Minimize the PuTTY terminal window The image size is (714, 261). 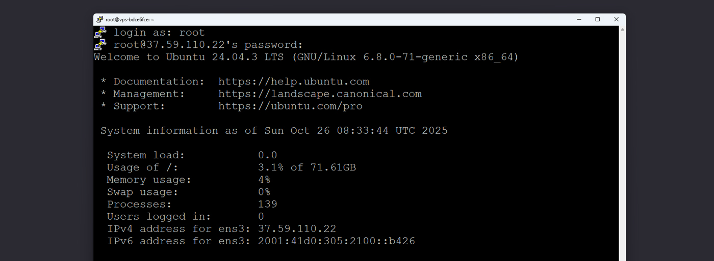click(x=579, y=19)
